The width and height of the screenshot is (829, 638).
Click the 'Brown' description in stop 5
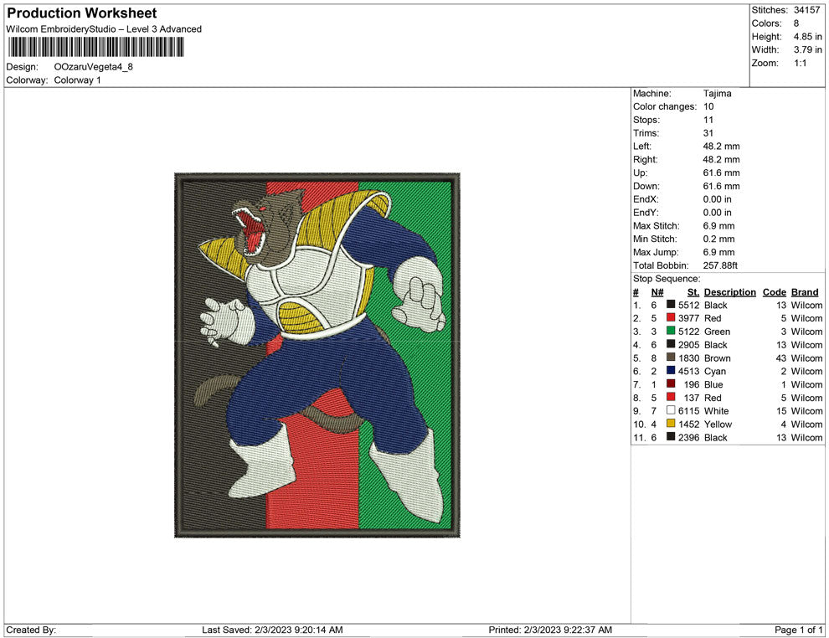(718, 358)
